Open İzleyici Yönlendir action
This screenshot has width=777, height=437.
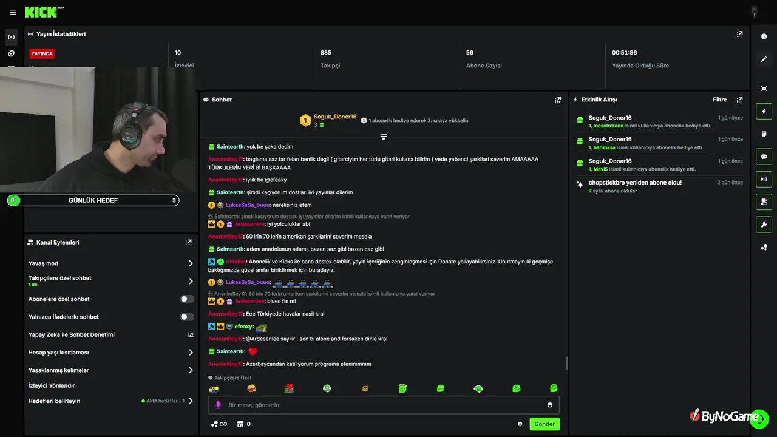tap(52, 385)
